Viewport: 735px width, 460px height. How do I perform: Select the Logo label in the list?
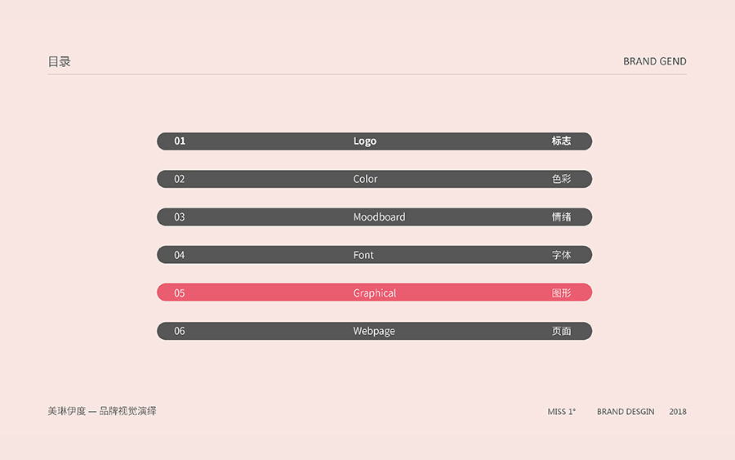365,141
